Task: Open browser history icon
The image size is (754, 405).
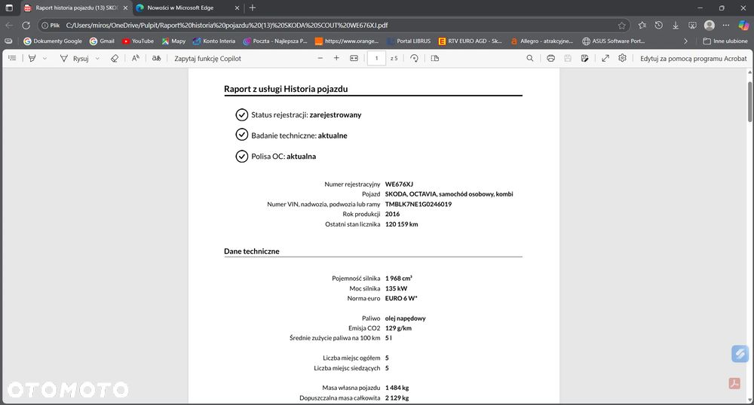Action: coord(659,26)
